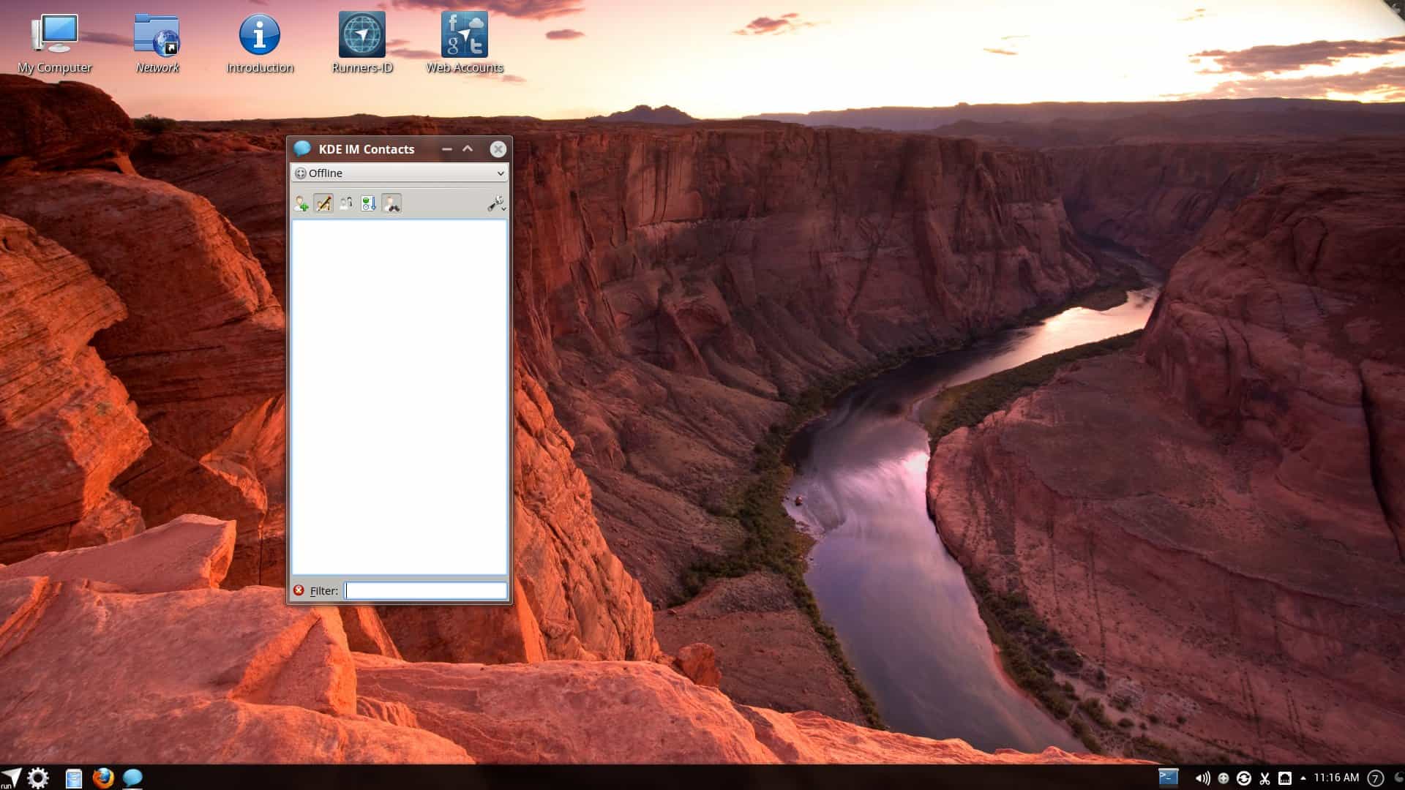1405x790 pixels.
Task: Click the wired network tray icon
Action: tap(1285, 778)
